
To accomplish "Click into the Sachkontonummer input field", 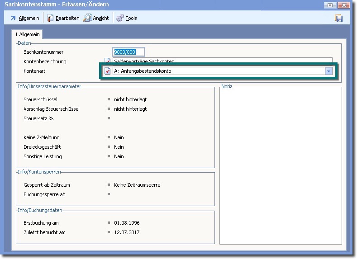I will coord(128,52).
